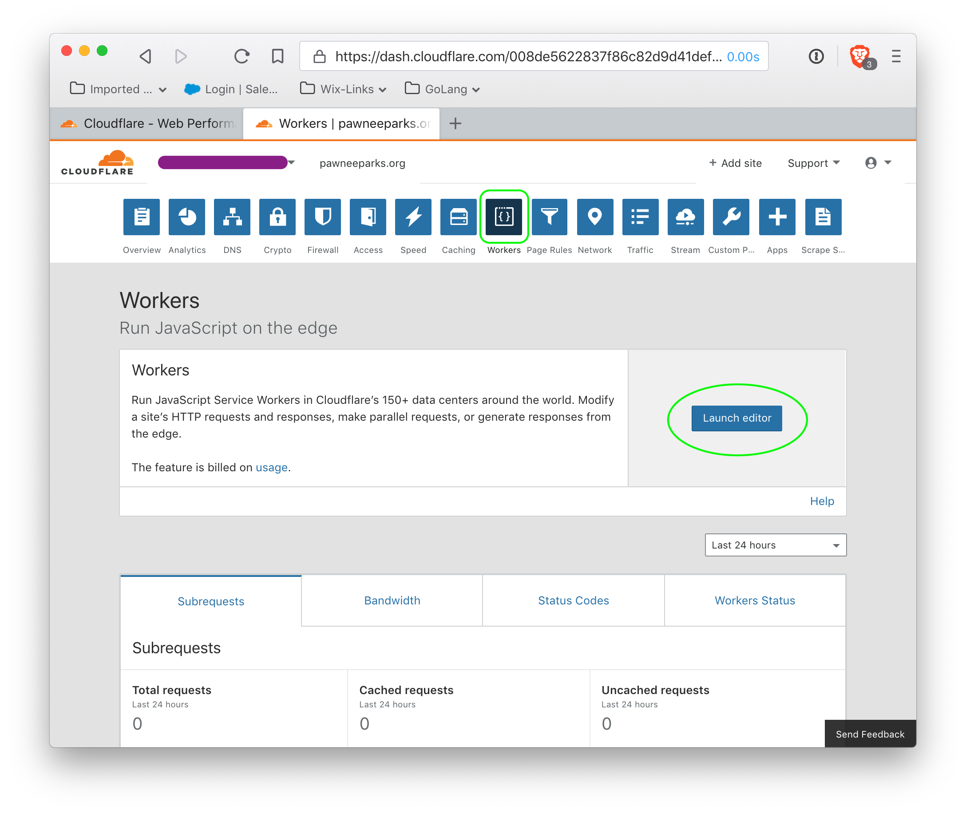Click the + Add site link
This screenshot has height=813, width=966.
[735, 163]
